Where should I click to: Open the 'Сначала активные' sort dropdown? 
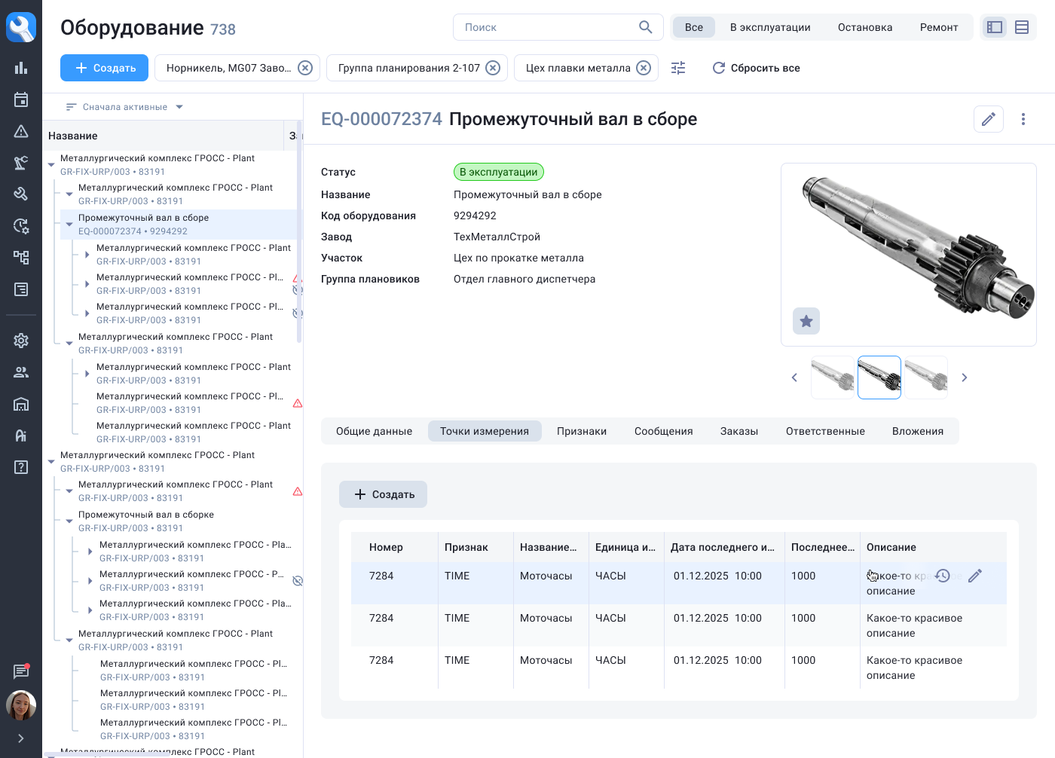[x=124, y=107]
